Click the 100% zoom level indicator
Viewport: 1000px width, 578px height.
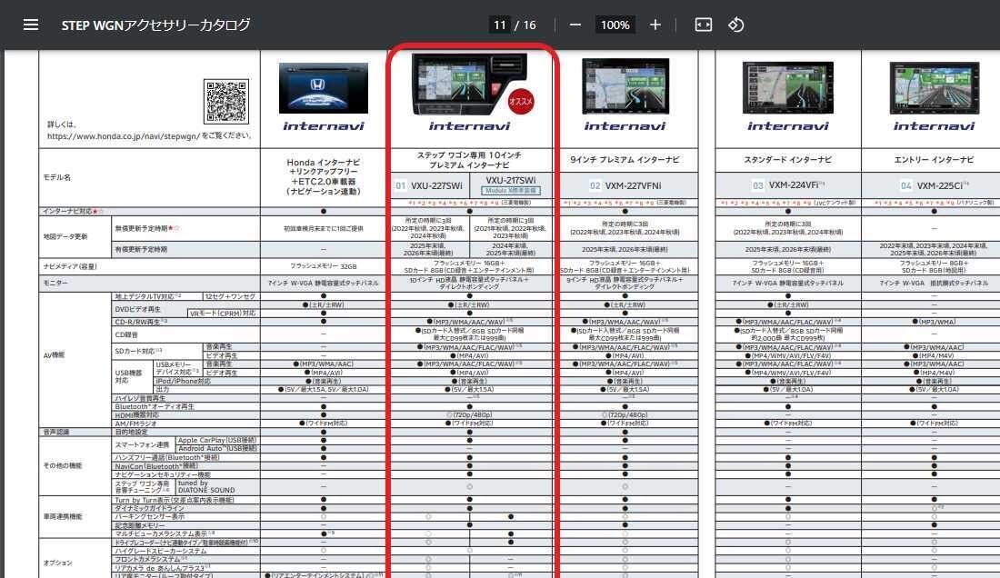click(x=614, y=25)
